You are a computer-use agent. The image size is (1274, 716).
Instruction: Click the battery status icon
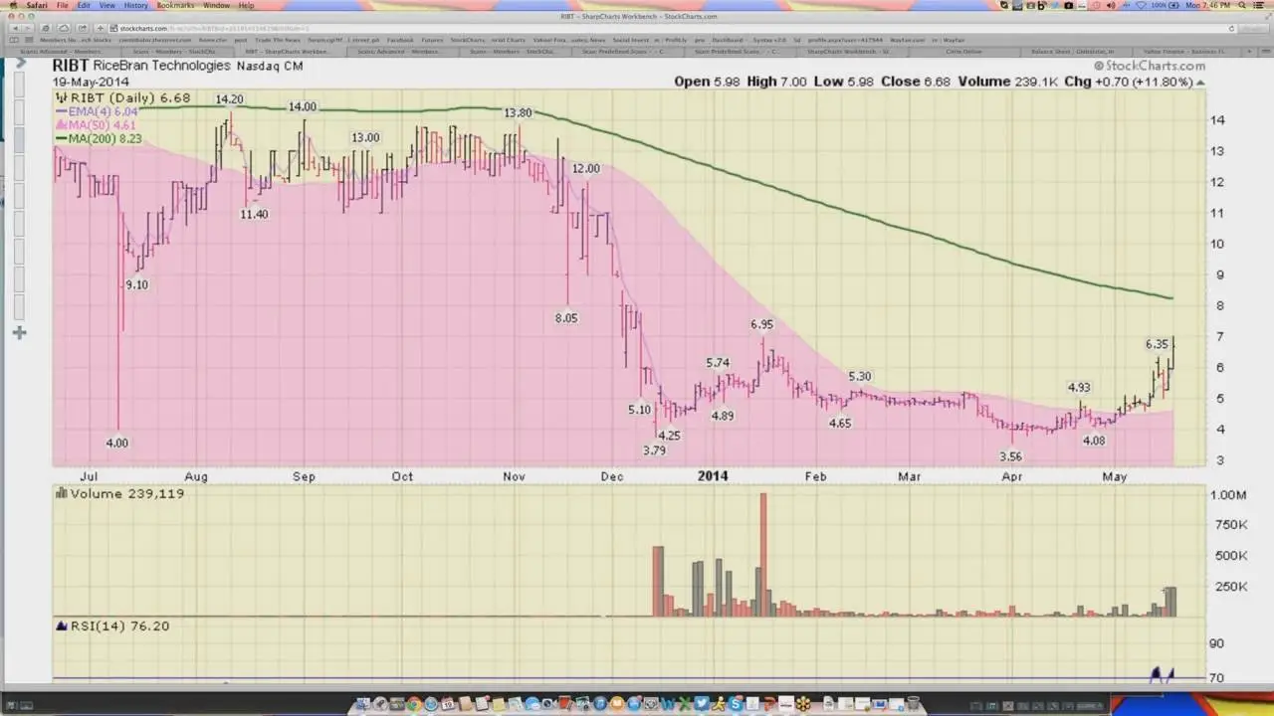1173,5
